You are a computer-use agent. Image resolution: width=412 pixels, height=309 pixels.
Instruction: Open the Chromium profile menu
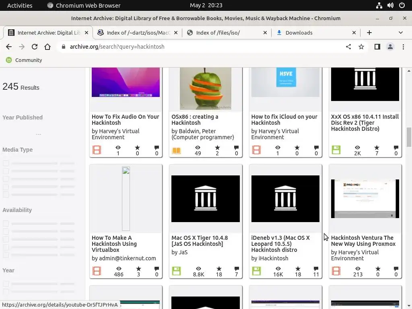390,47
